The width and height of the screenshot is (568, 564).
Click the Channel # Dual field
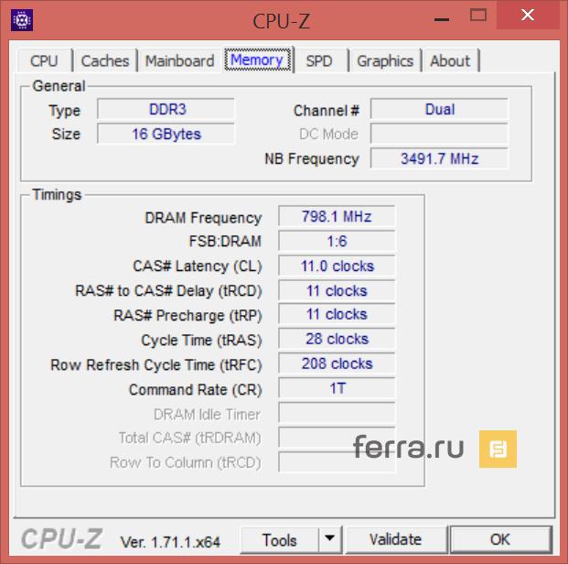[x=439, y=110]
